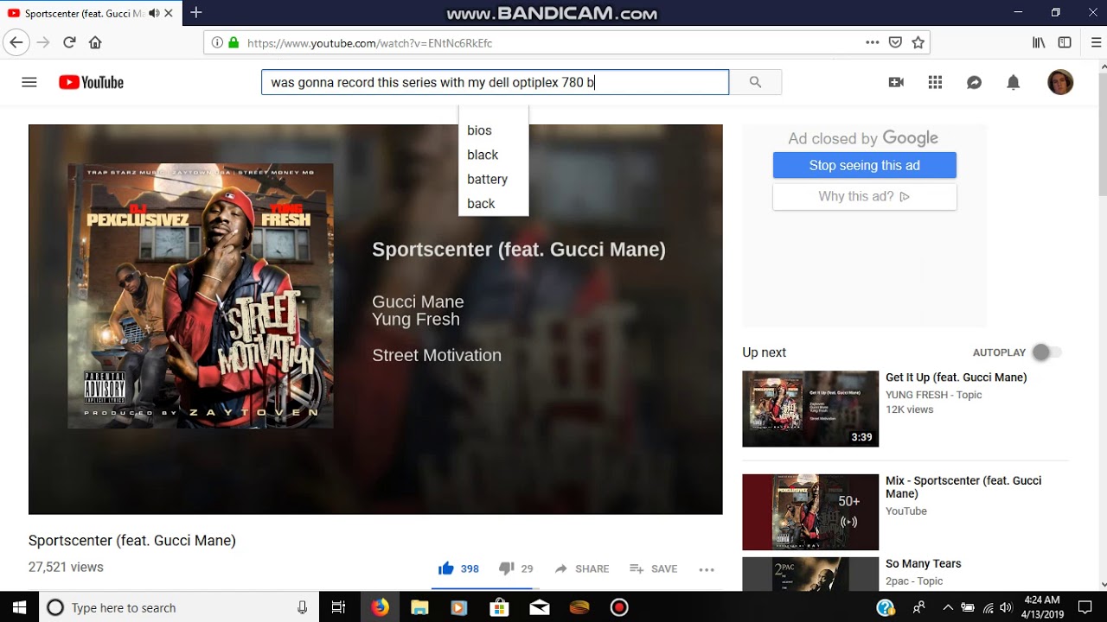Open Windows Task View

[x=338, y=607]
